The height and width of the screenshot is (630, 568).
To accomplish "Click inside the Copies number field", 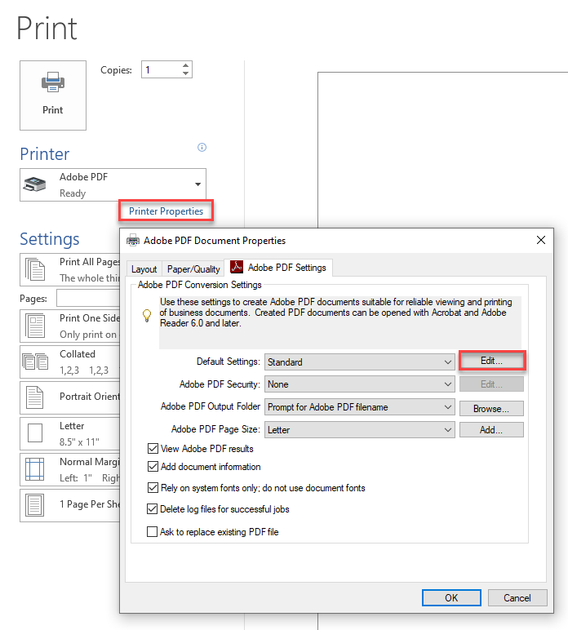I will tap(161, 69).
